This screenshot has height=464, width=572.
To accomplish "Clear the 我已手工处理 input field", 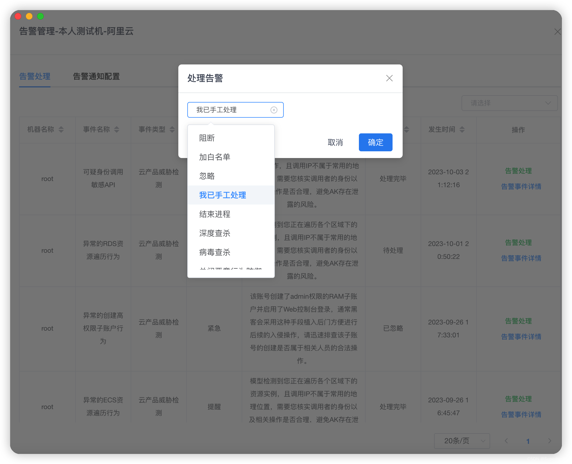I will point(274,110).
